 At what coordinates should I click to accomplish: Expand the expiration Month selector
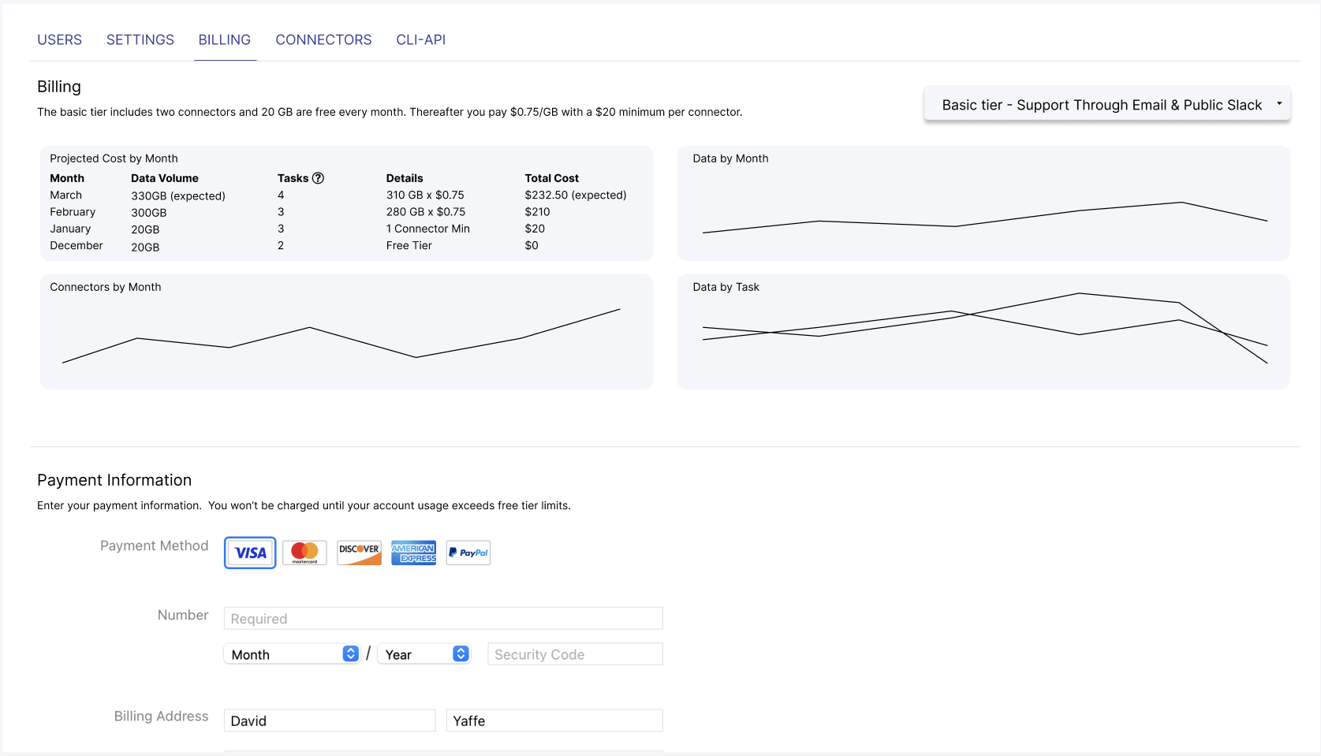(292, 654)
